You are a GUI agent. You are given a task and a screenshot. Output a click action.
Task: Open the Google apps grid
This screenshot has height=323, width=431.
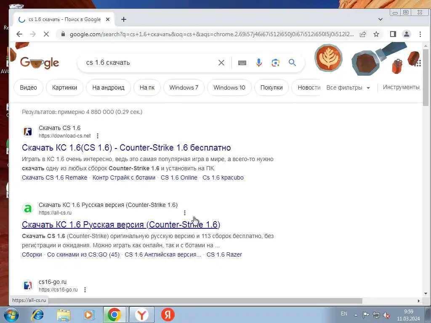(418, 64)
